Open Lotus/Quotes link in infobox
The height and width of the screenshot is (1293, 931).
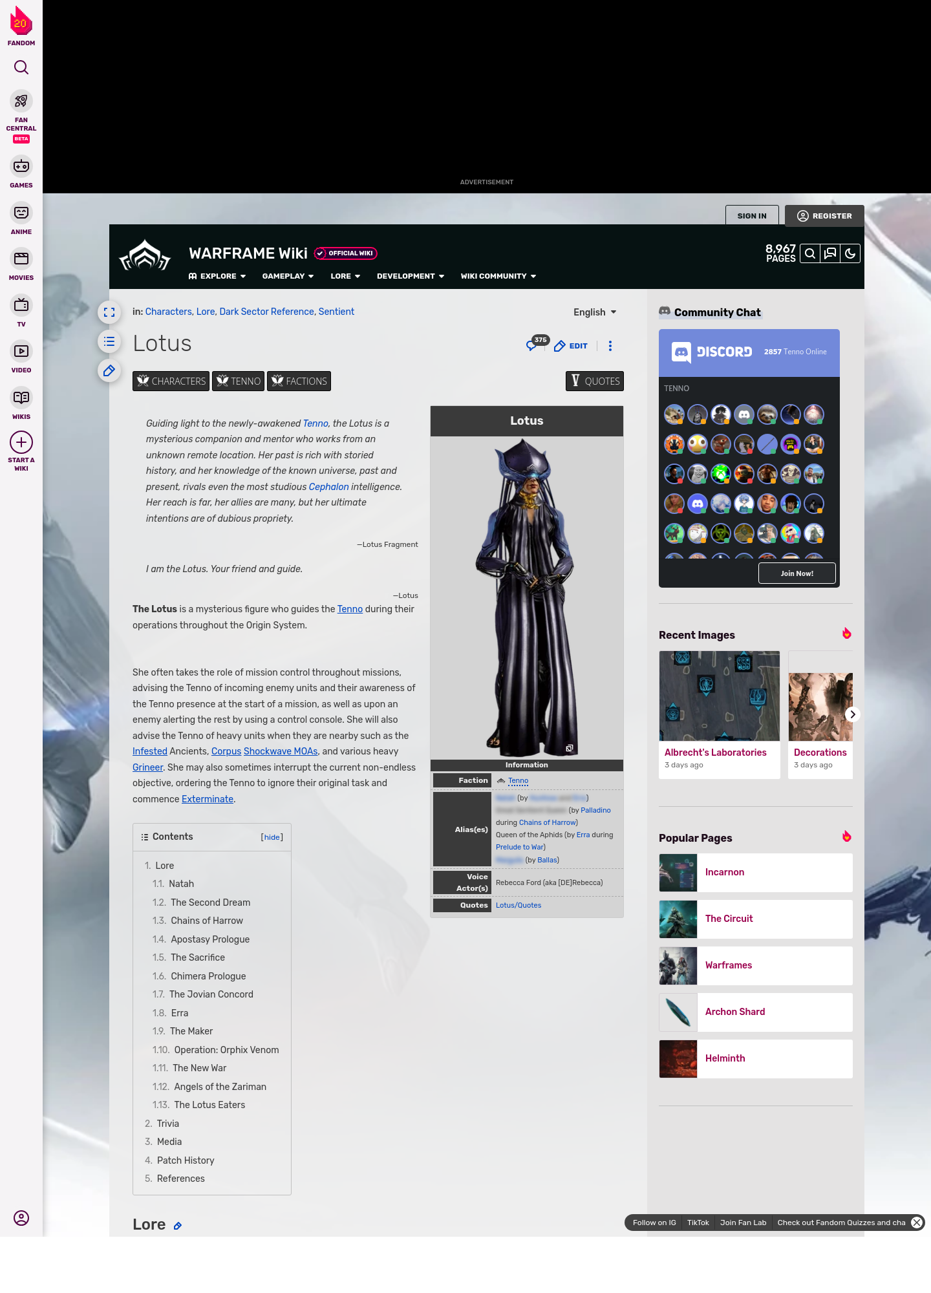519,905
